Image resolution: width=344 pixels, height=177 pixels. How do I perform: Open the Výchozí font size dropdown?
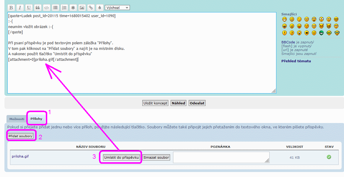click(x=117, y=8)
